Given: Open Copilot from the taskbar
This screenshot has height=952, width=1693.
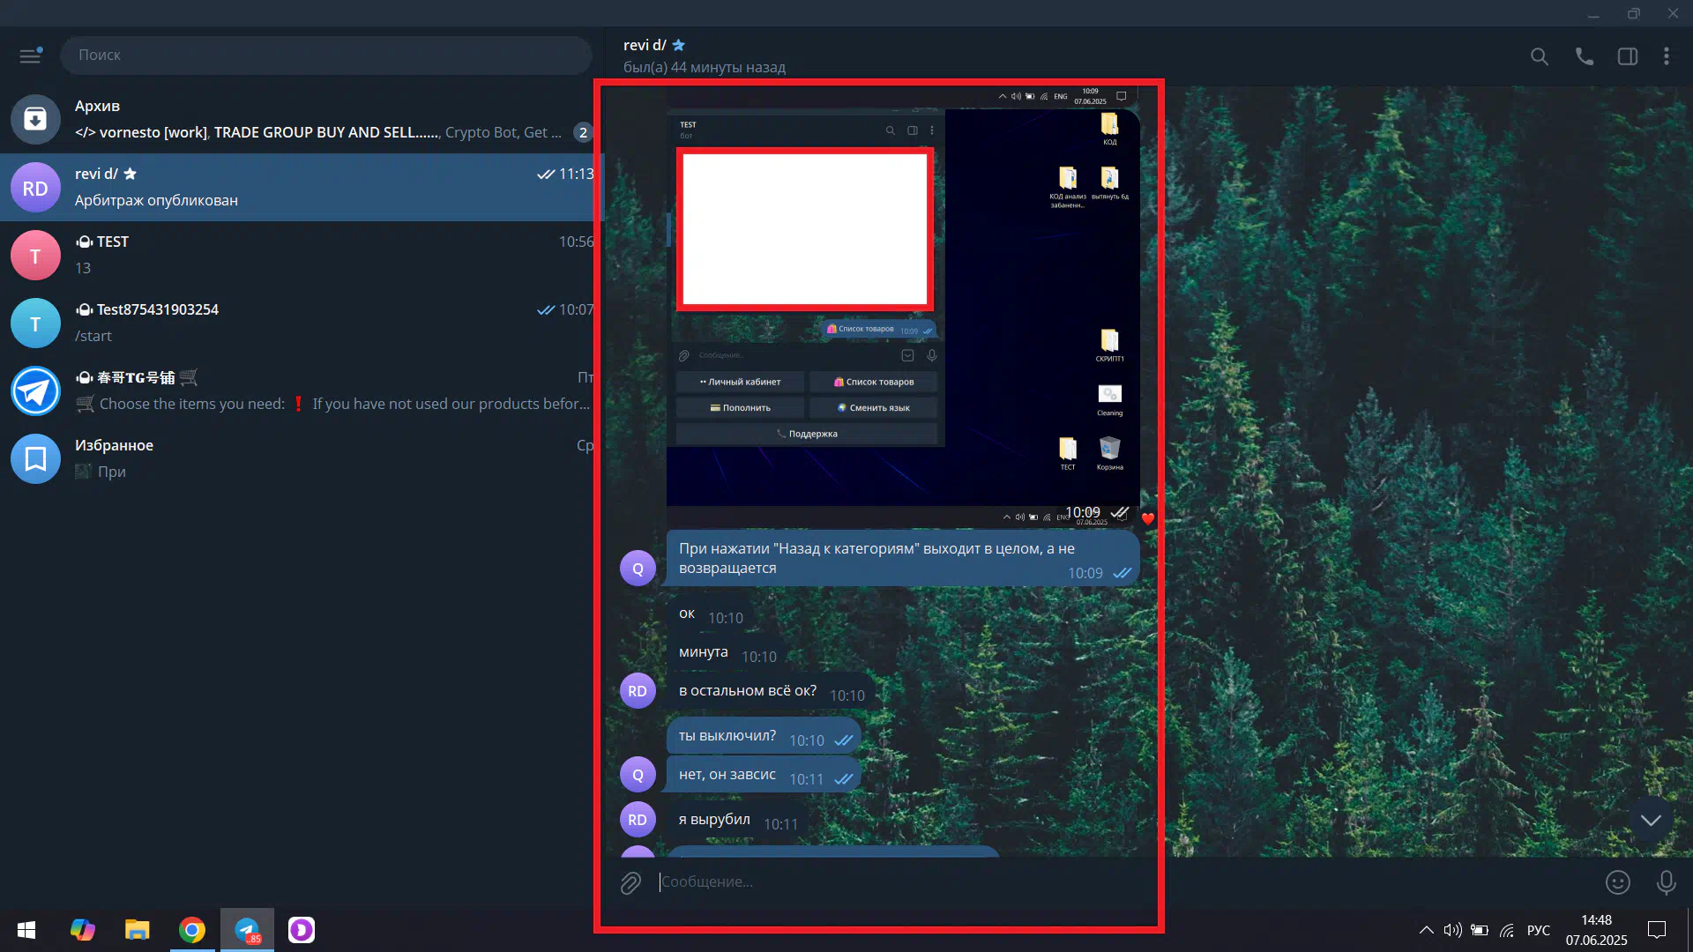Looking at the screenshot, I should click(83, 930).
